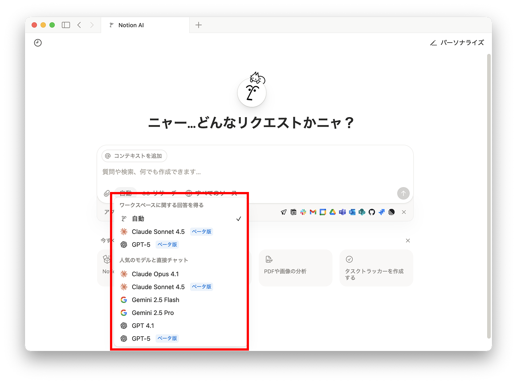Select GPT 4.1 model
Viewport: 517px width, 384px height.
point(180,325)
